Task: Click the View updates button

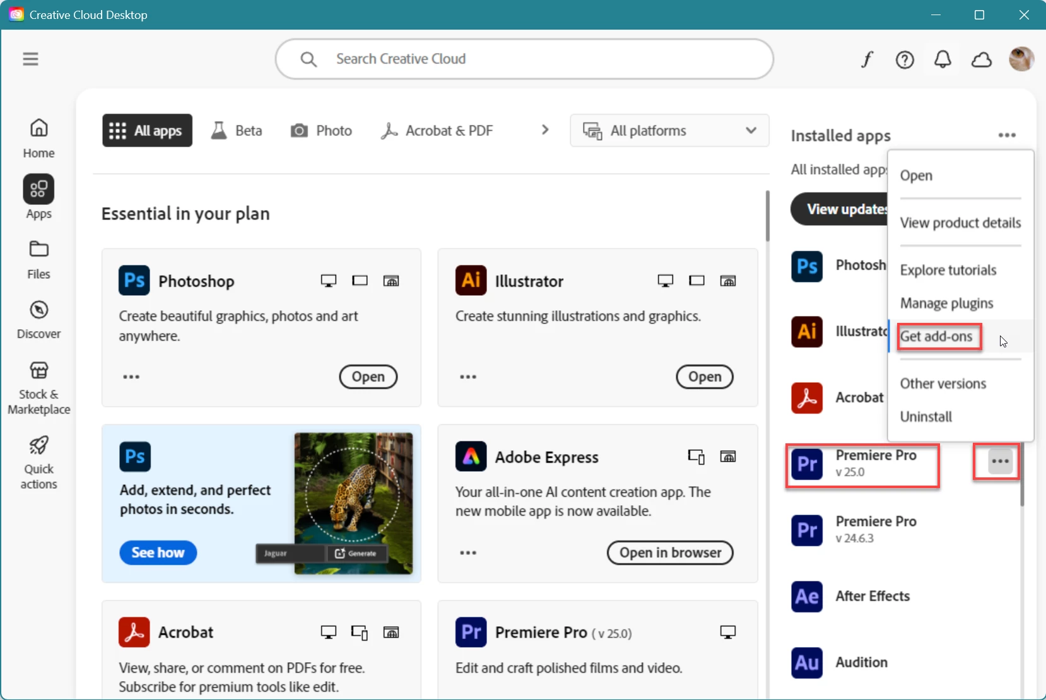Action: tap(840, 209)
